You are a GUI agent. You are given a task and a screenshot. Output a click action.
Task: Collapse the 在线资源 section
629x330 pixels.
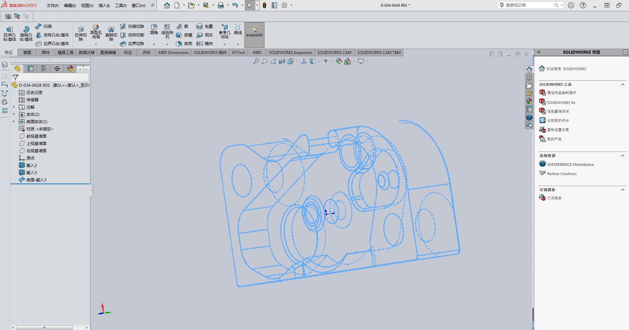tap(623, 156)
